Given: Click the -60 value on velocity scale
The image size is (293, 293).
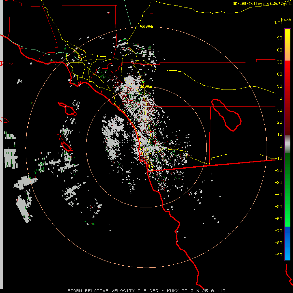Looking at the screenshot, I should [x=278, y=219].
